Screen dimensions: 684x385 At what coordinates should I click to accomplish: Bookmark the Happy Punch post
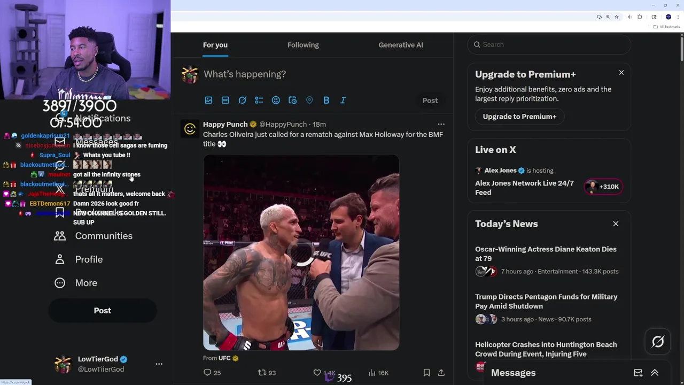coord(426,373)
